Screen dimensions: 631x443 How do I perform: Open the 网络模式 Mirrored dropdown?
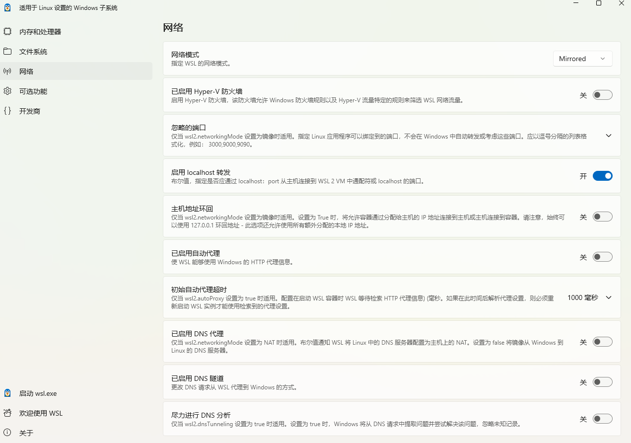[582, 59]
